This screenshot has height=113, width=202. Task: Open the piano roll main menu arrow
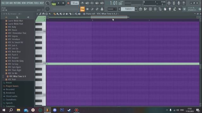37,14
